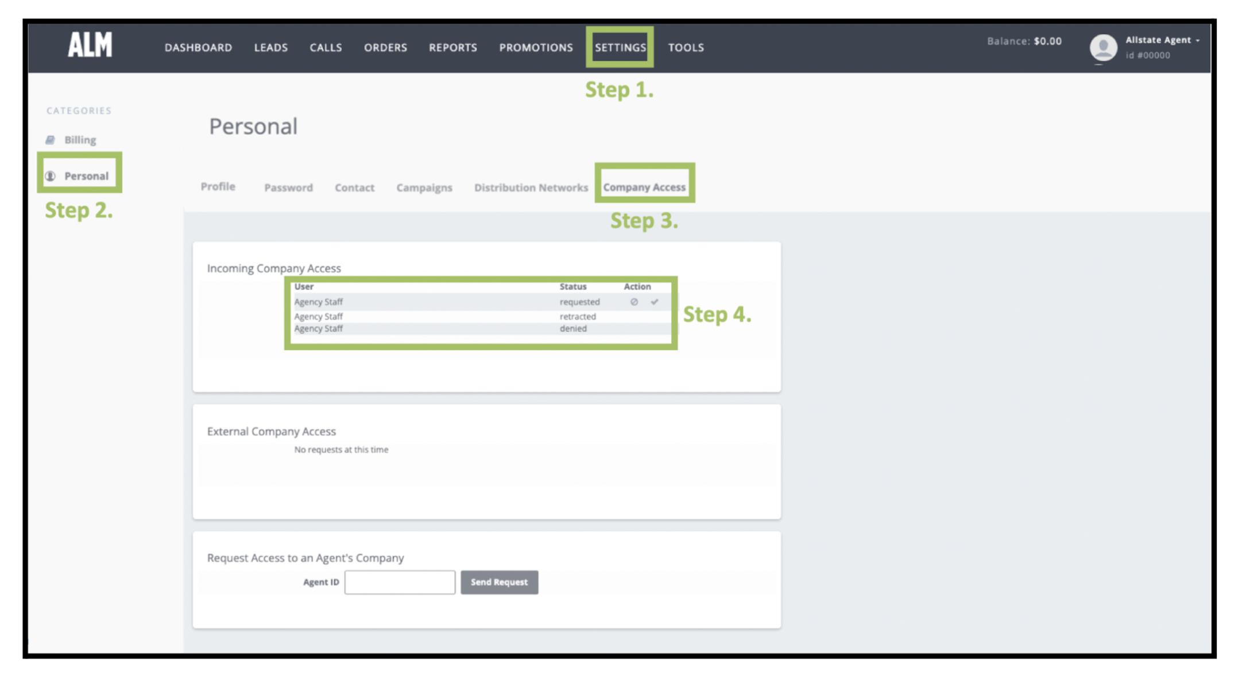The width and height of the screenshot is (1246, 677).
Task: Select the Company Access tab
Action: [x=644, y=187]
